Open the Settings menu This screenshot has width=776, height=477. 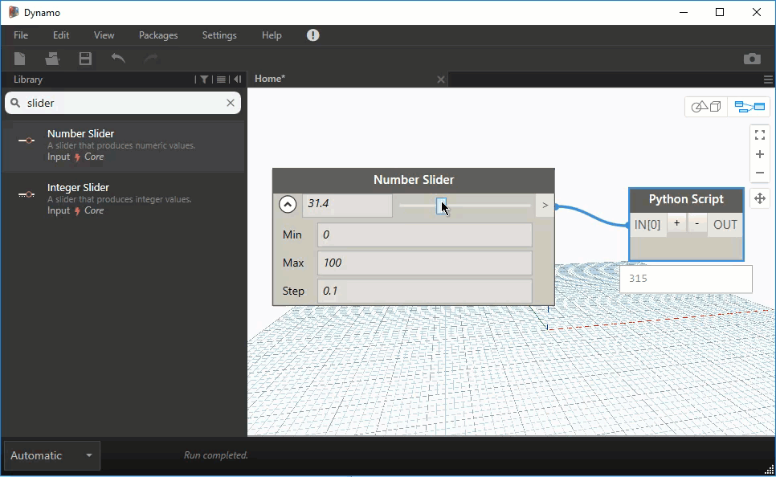[219, 35]
